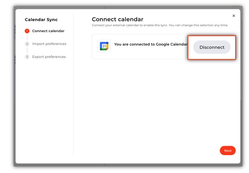Click empty area below the connection card

coord(159,103)
